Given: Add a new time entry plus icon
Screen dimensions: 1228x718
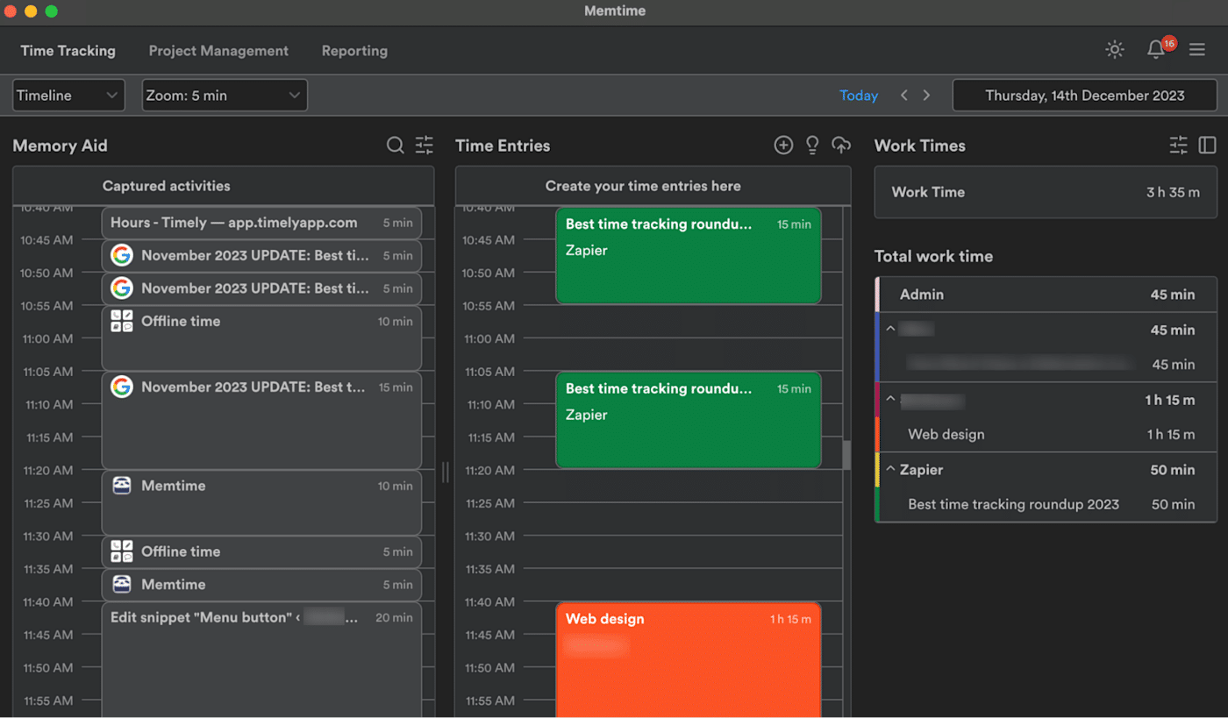Looking at the screenshot, I should (783, 146).
